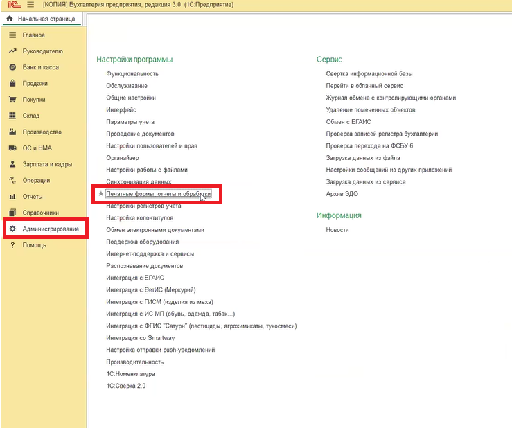This screenshot has height=428, width=512.
Task: Open Настройка колонтитулов
Action: click(140, 217)
